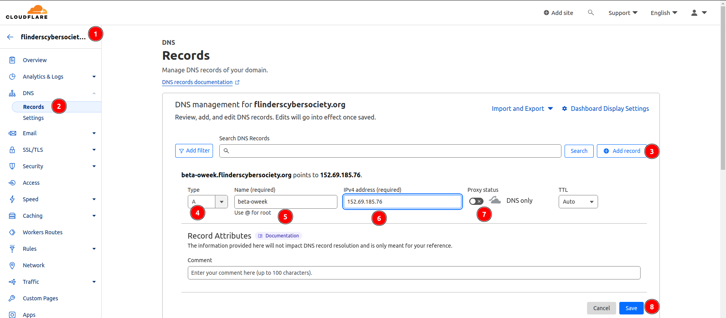The image size is (726, 318).
Task: Open the Record Attributes Documentation link
Action: click(278, 236)
